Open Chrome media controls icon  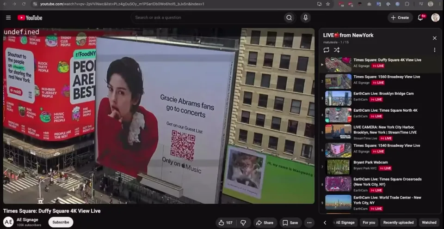pyautogui.click(x=421, y=4)
